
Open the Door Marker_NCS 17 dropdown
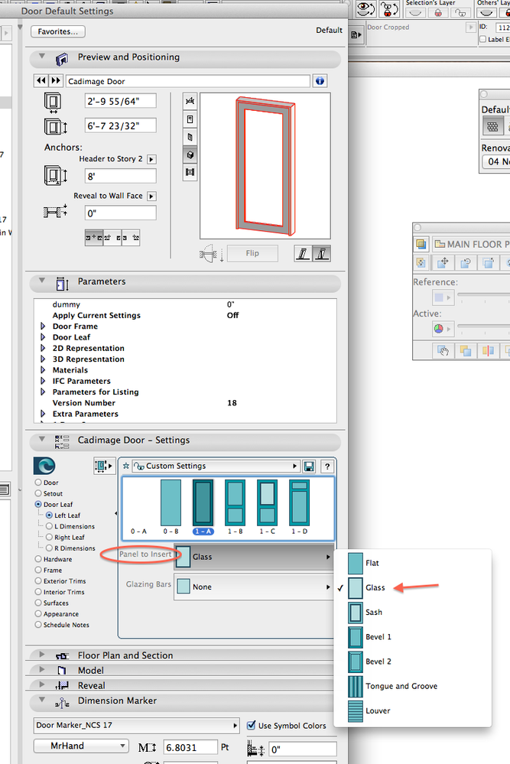click(x=136, y=725)
